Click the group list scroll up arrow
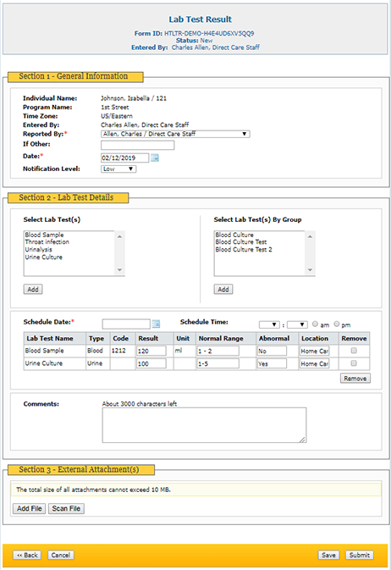 [x=310, y=236]
